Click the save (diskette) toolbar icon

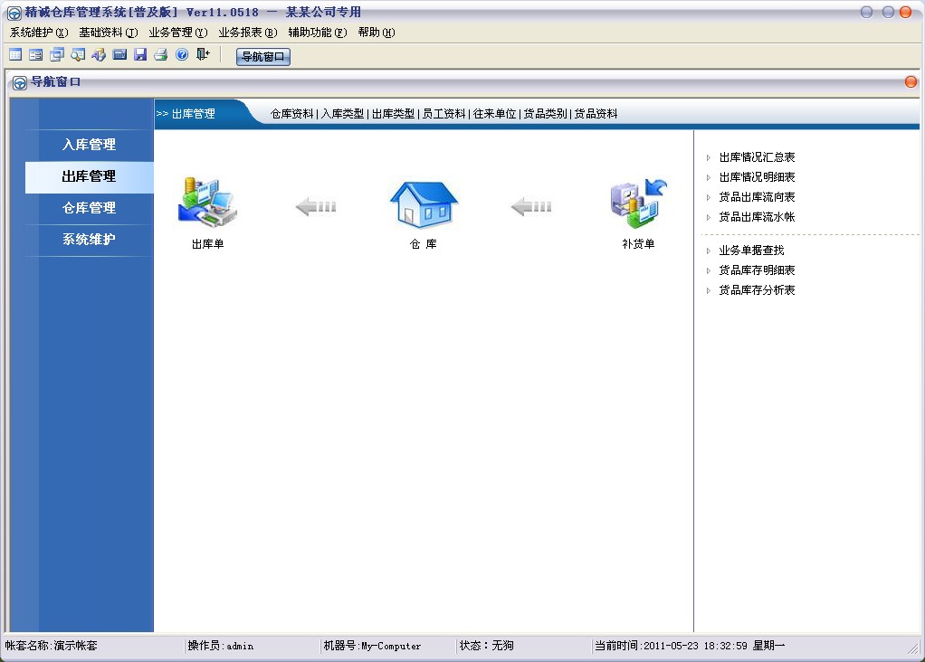[x=140, y=55]
